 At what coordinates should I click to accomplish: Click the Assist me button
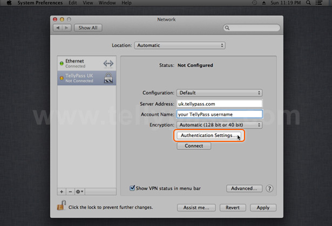click(197, 208)
